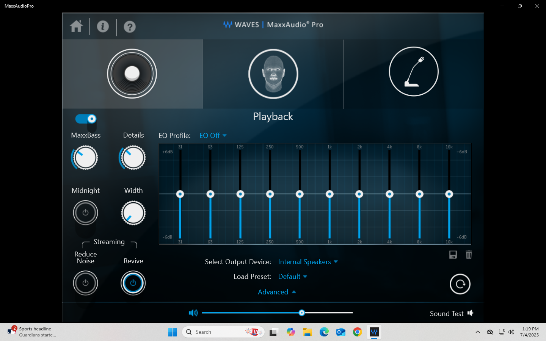Click the 1k EQ slider handle

coord(329,194)
